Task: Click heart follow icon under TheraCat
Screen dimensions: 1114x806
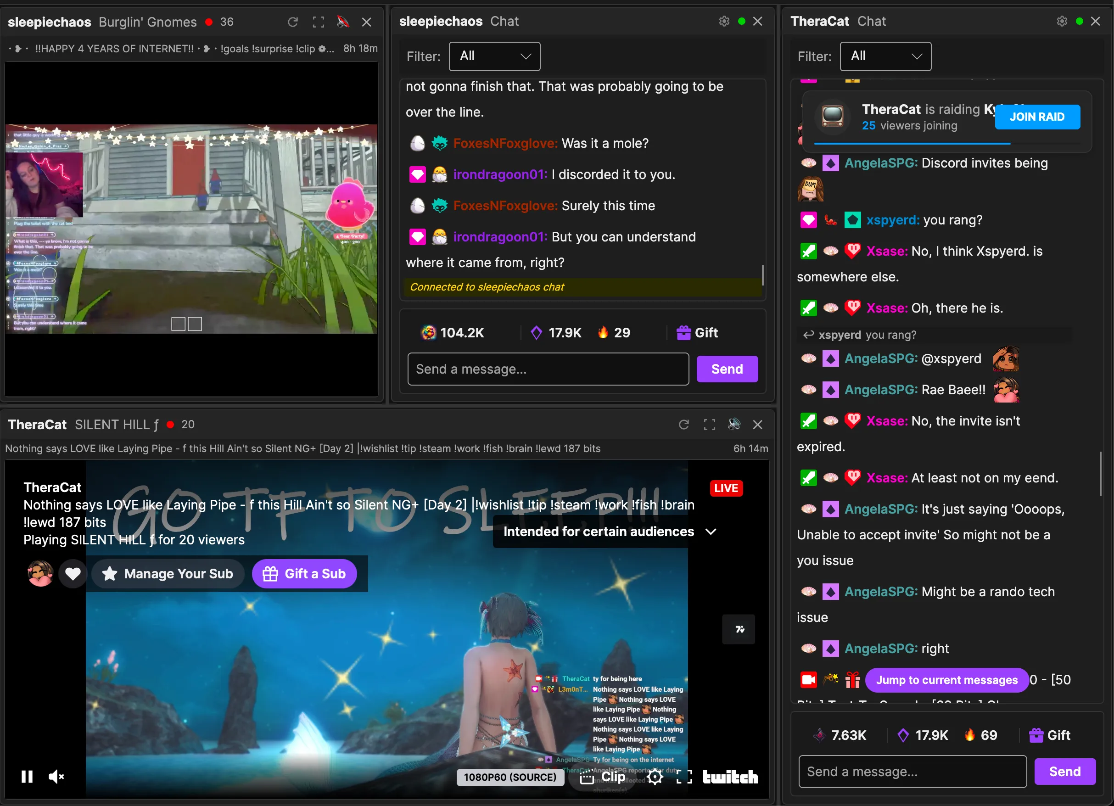Action: 73,573
